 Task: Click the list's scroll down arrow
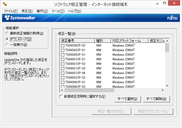point(167,86)
